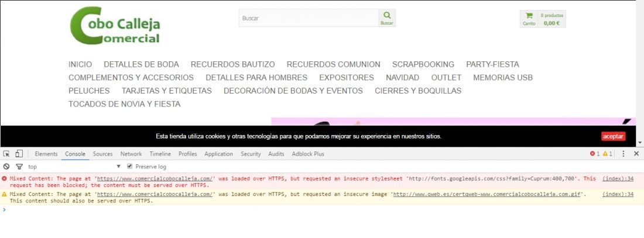Viewport: 644px width, 238px height.
Task: Open RECUERDOS BAUTIZO category
Action: pos(233,64)
